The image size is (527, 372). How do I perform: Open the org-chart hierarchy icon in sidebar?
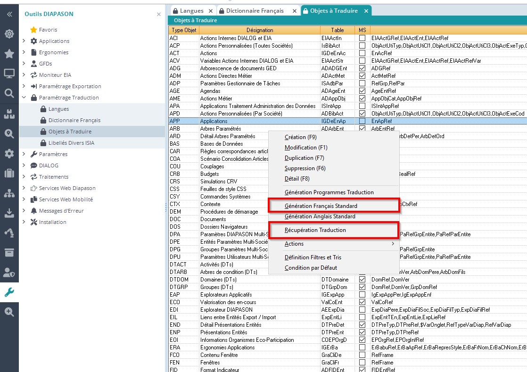point(9,193)
